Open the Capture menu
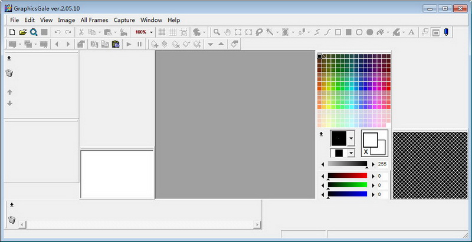The width and height of the screenshot is (472, 242). click(124, 20)
